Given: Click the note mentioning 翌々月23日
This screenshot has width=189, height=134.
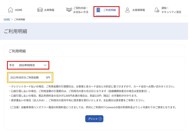Looking at the screenshot, I should pos(80,91).
